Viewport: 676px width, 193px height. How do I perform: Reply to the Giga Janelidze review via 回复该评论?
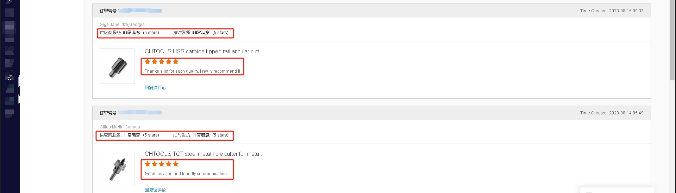point(155,88)
